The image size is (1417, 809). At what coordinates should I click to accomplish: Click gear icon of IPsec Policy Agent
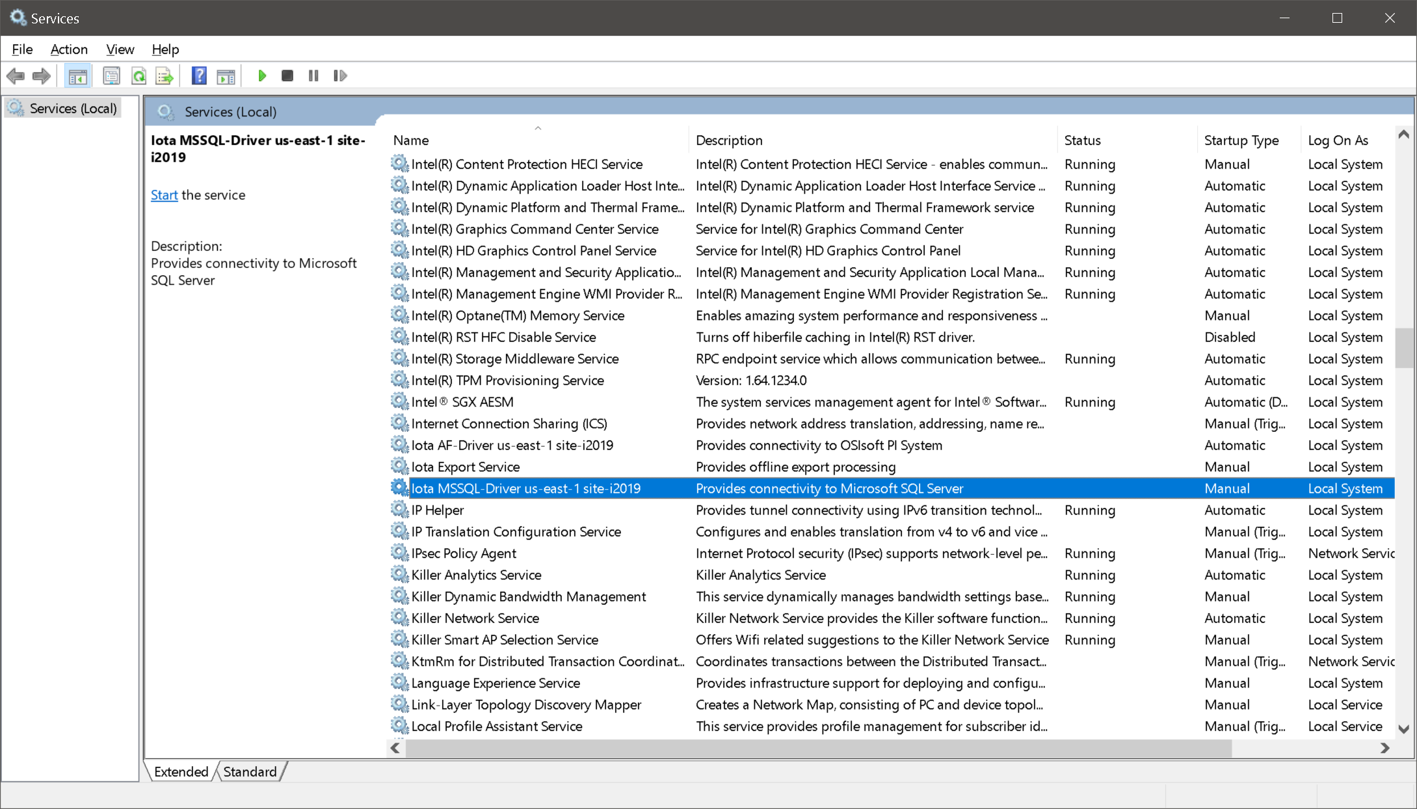(x=399, y=553)
